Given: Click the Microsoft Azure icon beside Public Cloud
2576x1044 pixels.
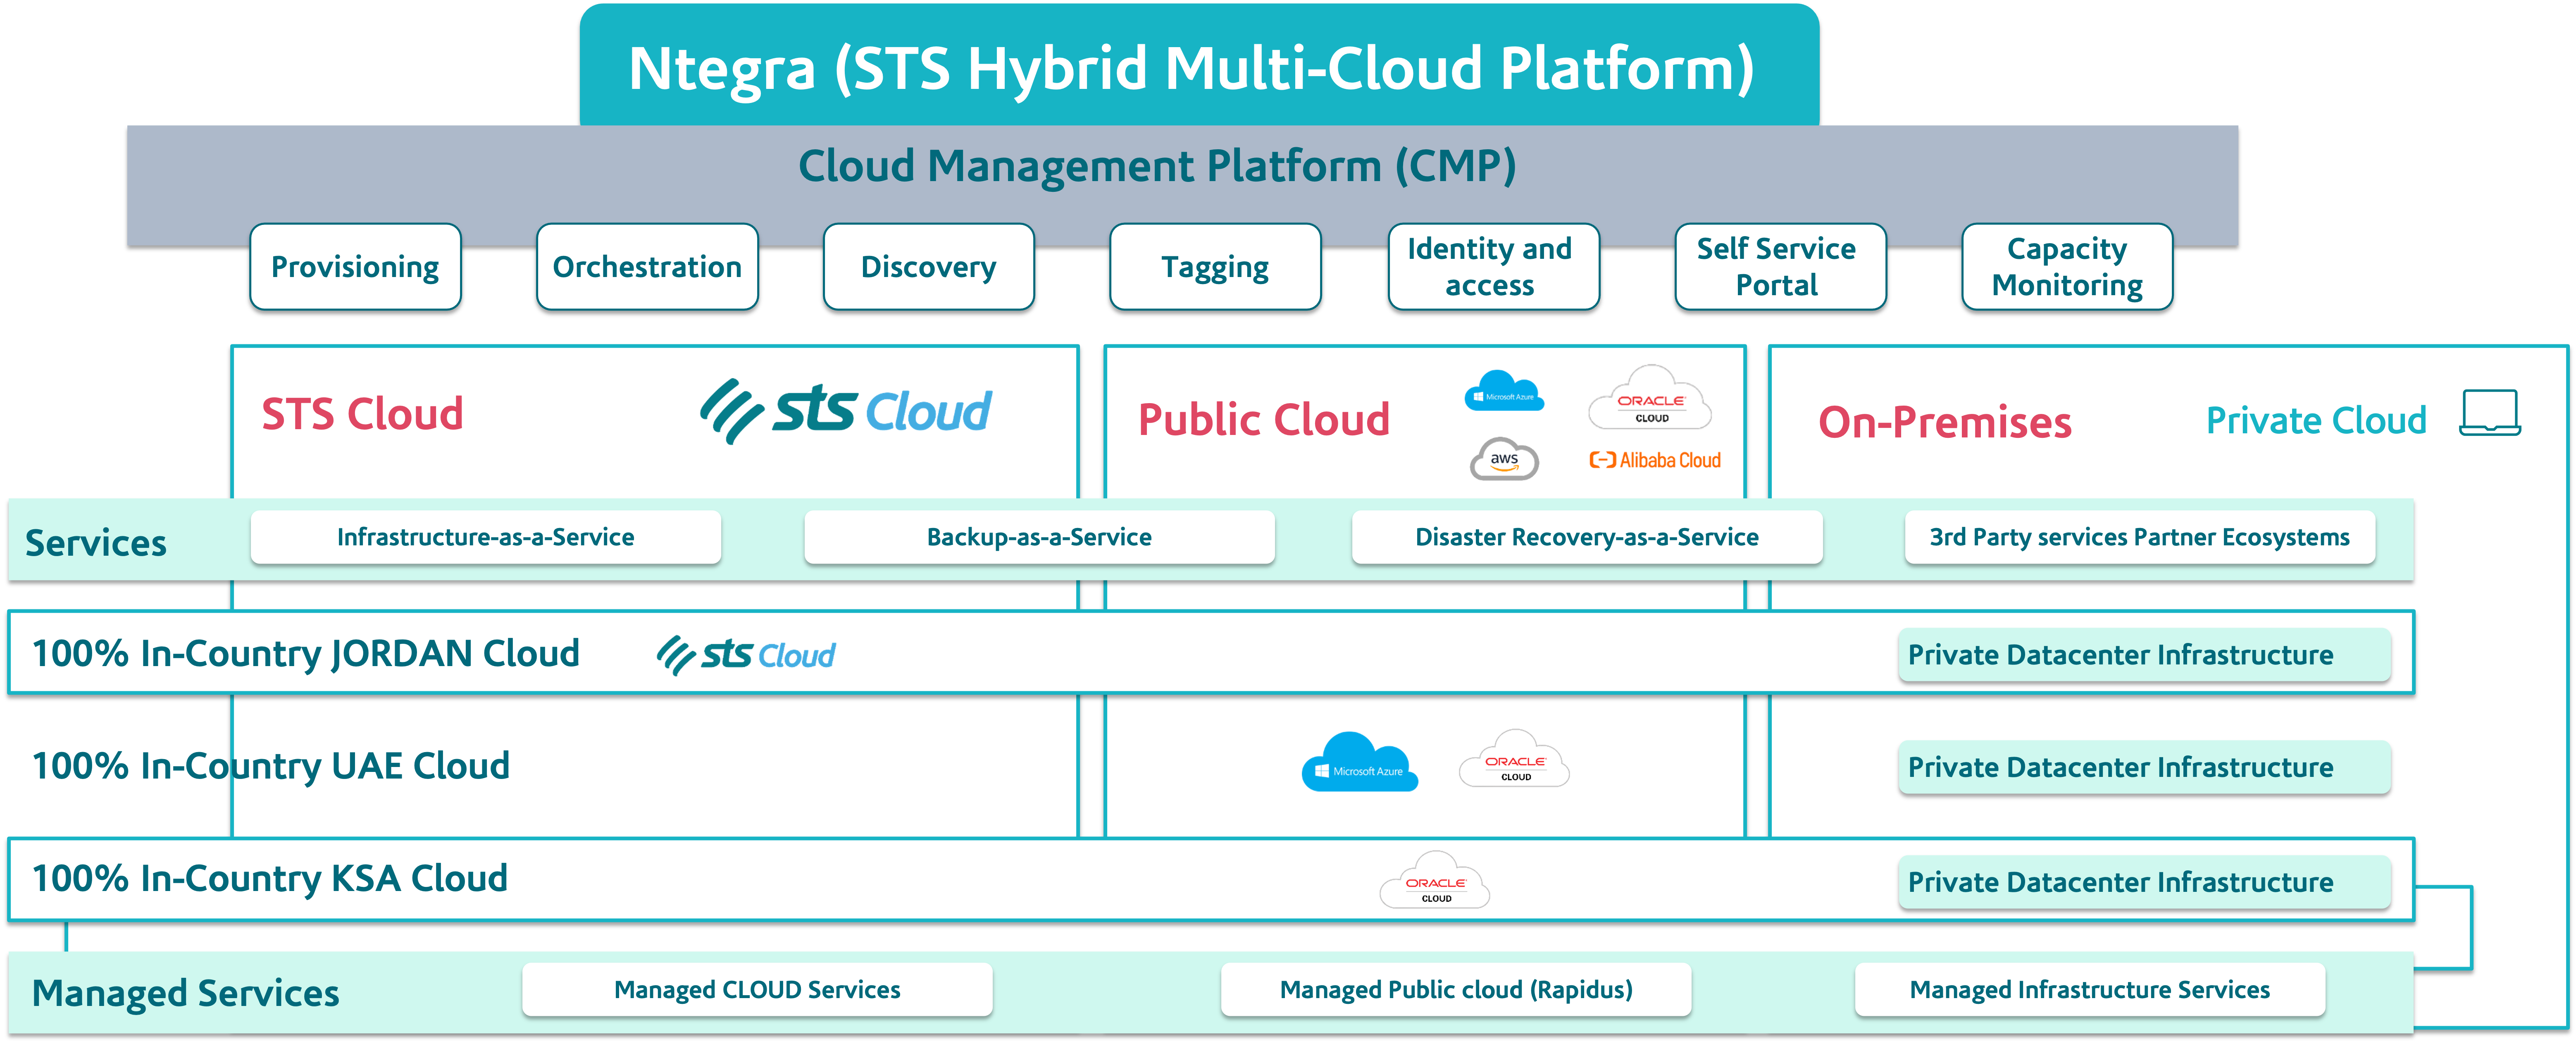Looking at the screenshot, I should pos(1504,391).
